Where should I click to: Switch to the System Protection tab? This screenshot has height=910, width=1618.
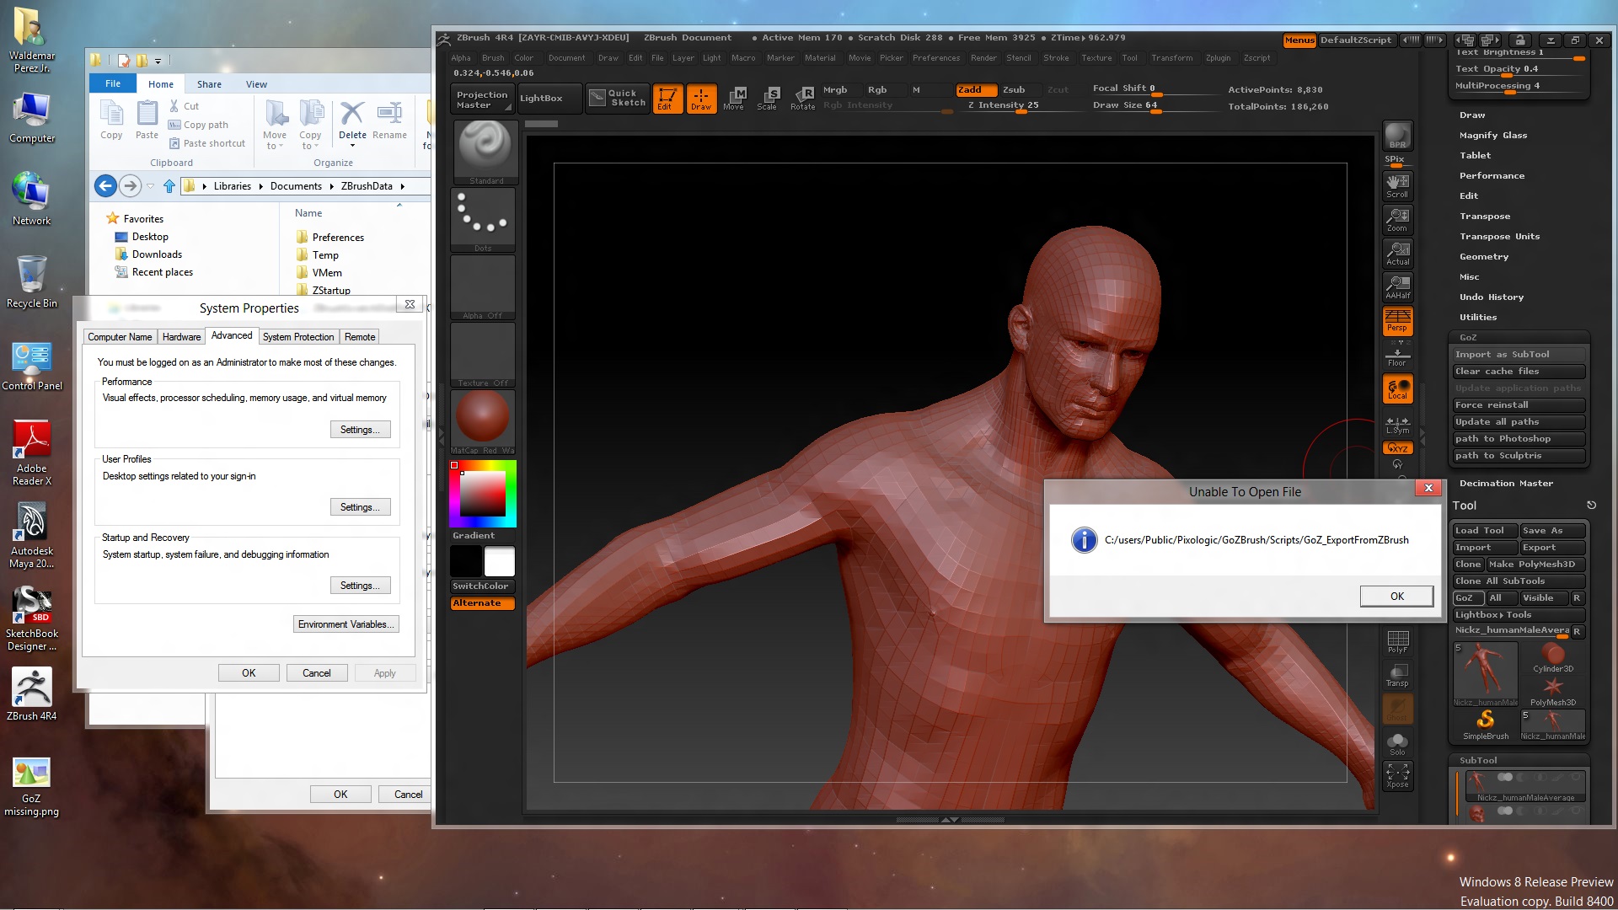coord(298,337)
